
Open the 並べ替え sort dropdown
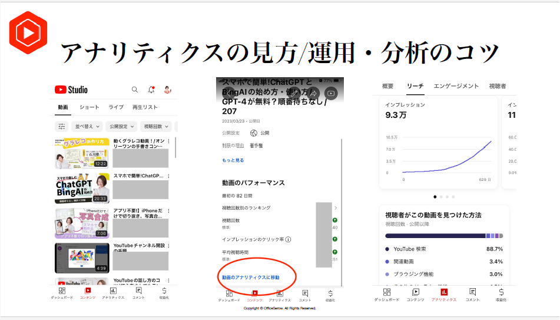(x=87, y=126)
